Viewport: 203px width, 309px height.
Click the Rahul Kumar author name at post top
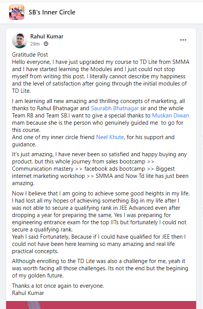click(x=47, y=36)
